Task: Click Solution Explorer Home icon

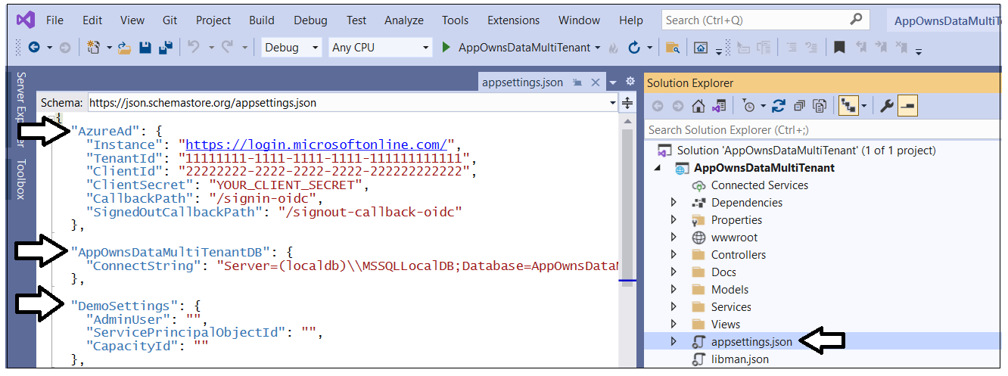Action: [698, 106]
